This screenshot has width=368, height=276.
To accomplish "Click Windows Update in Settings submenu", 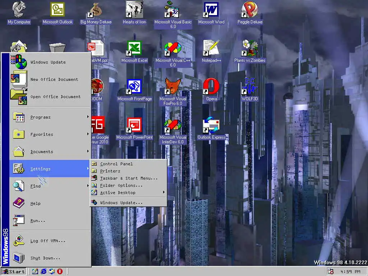I will click(128, 203).
